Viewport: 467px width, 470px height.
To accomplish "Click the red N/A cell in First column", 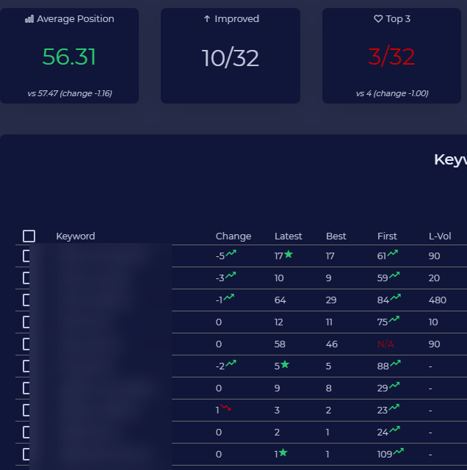I will click(385, 344).
